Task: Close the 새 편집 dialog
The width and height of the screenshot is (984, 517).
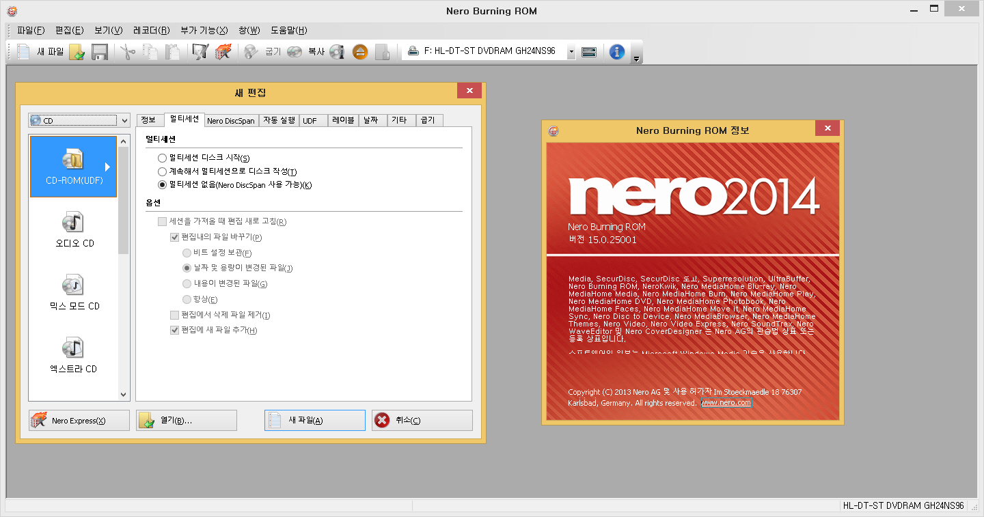Action: point(469,91)
